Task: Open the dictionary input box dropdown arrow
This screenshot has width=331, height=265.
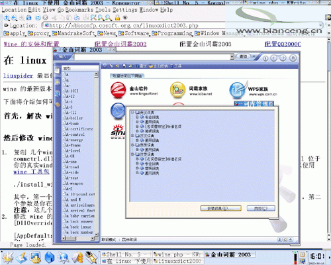Action: (232, 57)
